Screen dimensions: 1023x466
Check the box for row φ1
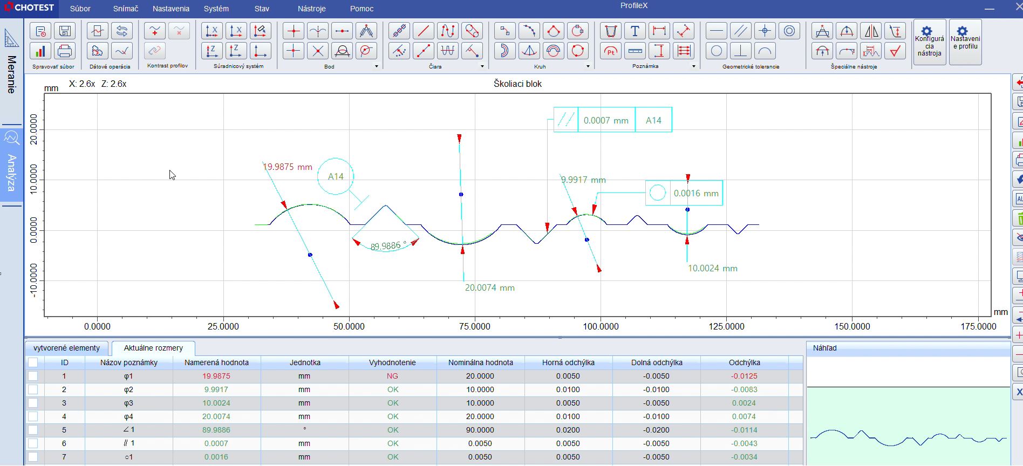[33, 376]
